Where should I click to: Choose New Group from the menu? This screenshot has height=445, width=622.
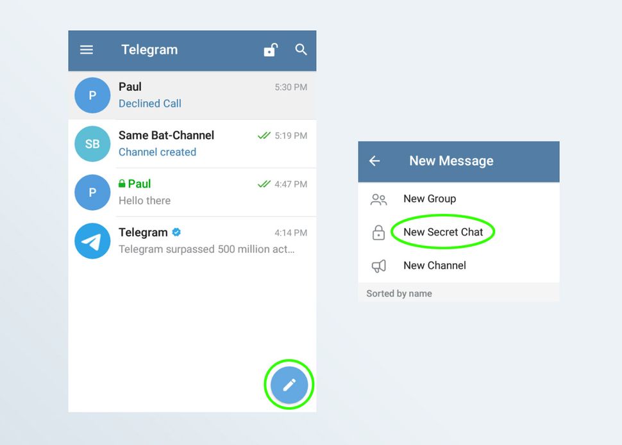pyautogui.click(x=429, y=199)
